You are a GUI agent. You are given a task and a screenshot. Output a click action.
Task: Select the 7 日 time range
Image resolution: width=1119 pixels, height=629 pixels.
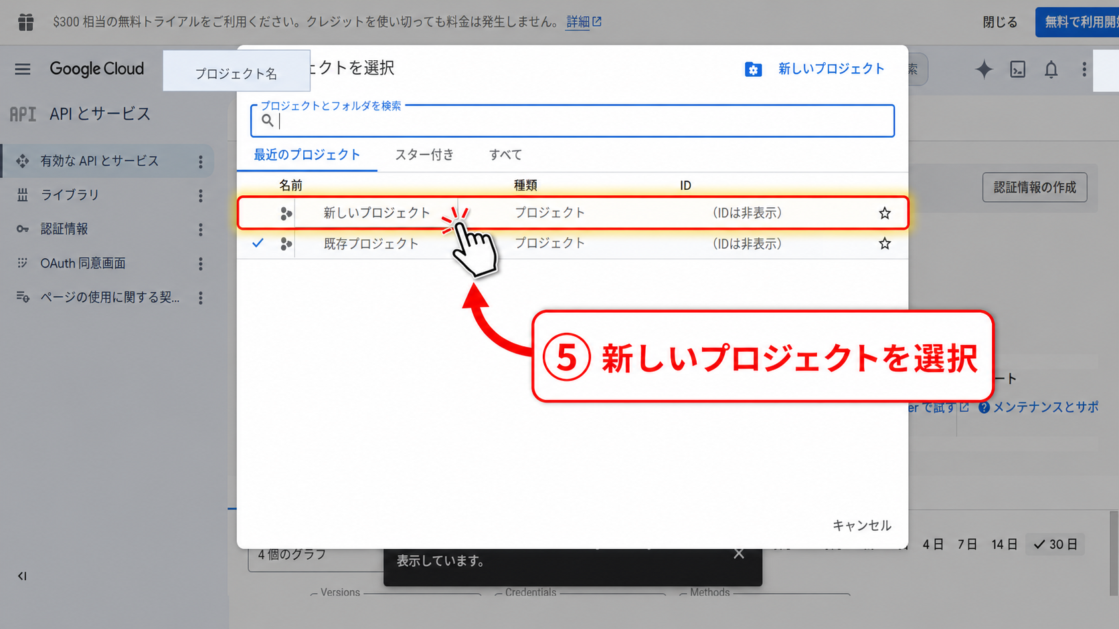(x=967, y=545)
